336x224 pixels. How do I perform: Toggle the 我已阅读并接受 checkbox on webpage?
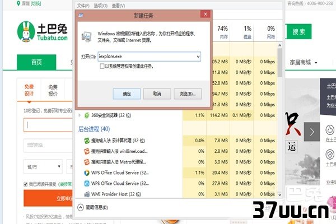[x=26, y=184]
